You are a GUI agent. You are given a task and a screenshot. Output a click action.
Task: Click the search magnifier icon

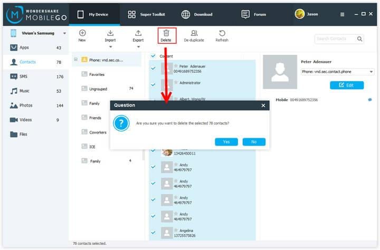[x=359, y=39]
